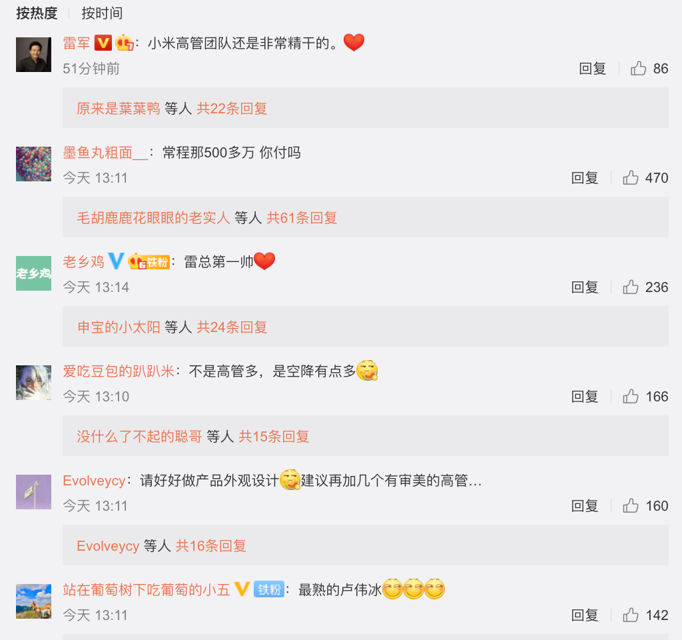
Task: Expand 共22条回复 under 雷军's comment
Action: pyautogui.click(x=232, y=109)
